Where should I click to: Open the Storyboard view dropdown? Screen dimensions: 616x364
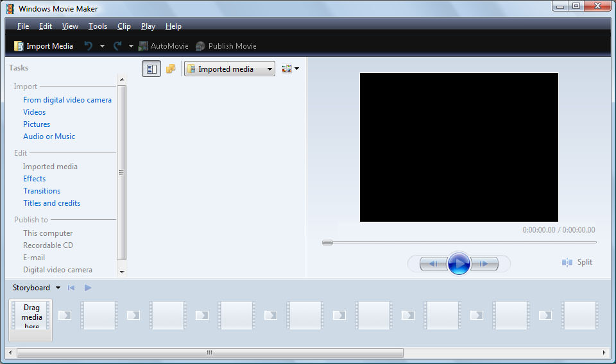click(58, 288)
